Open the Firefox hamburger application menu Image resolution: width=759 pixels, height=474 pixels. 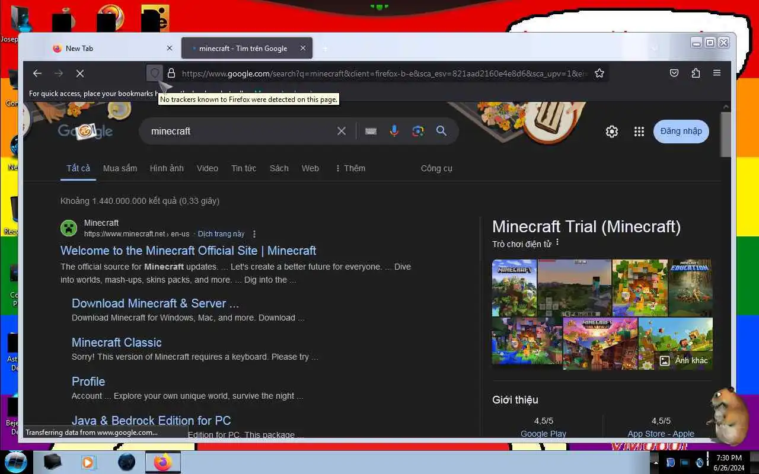pyautogui.click(x=717, y=73)
